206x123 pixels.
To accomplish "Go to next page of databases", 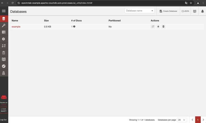I will [x=203, y=120].
